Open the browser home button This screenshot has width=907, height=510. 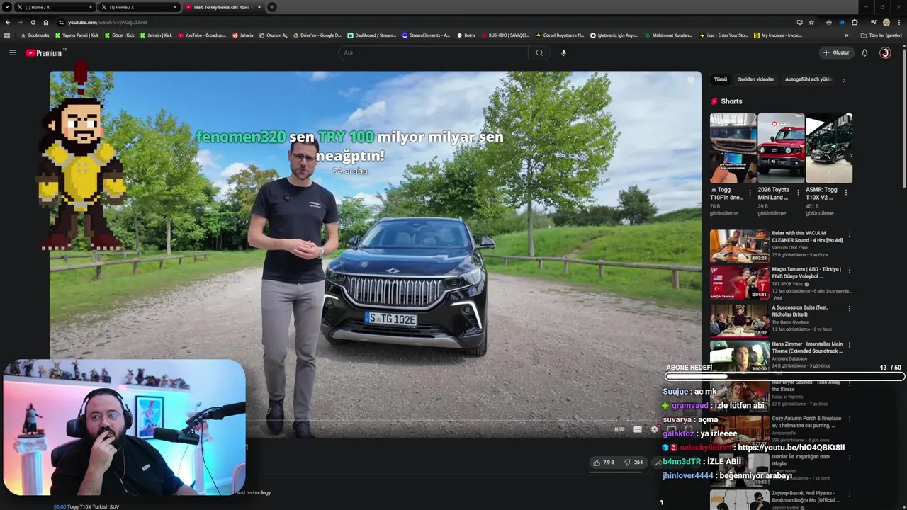46,22
